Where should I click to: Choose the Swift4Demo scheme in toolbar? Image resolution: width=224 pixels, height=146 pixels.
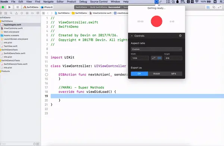click(31, 7)
